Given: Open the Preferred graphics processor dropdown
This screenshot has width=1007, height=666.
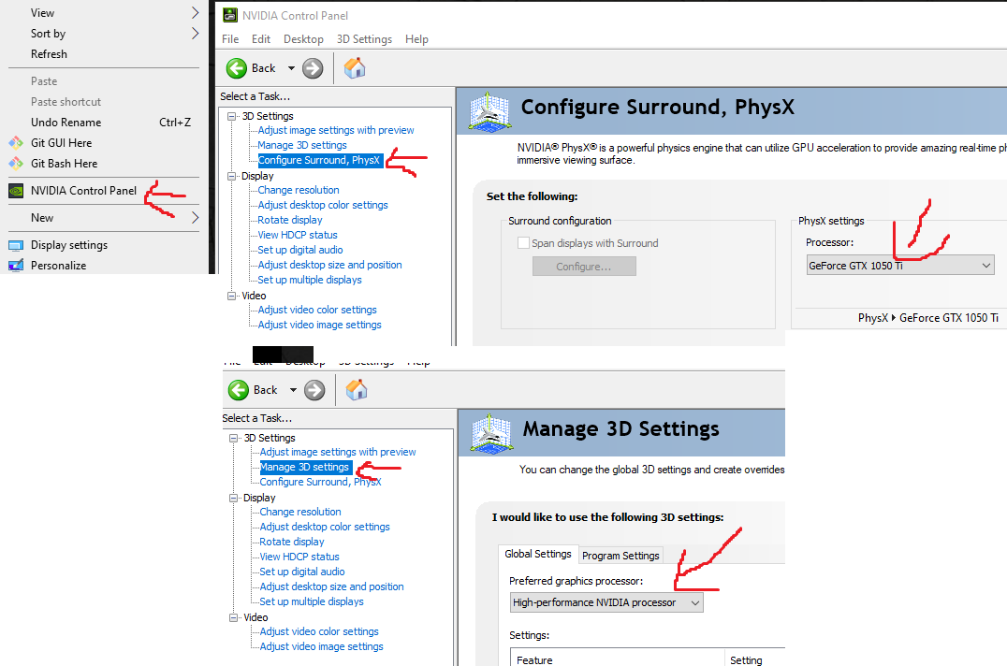Looking at the screenshot, I should coord(606,602).
